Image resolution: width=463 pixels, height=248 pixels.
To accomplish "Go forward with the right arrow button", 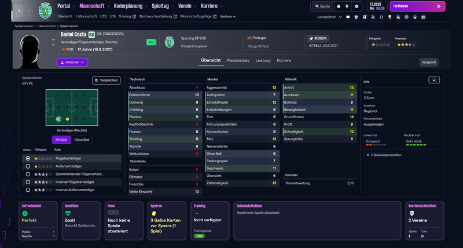I will [28, 10].
